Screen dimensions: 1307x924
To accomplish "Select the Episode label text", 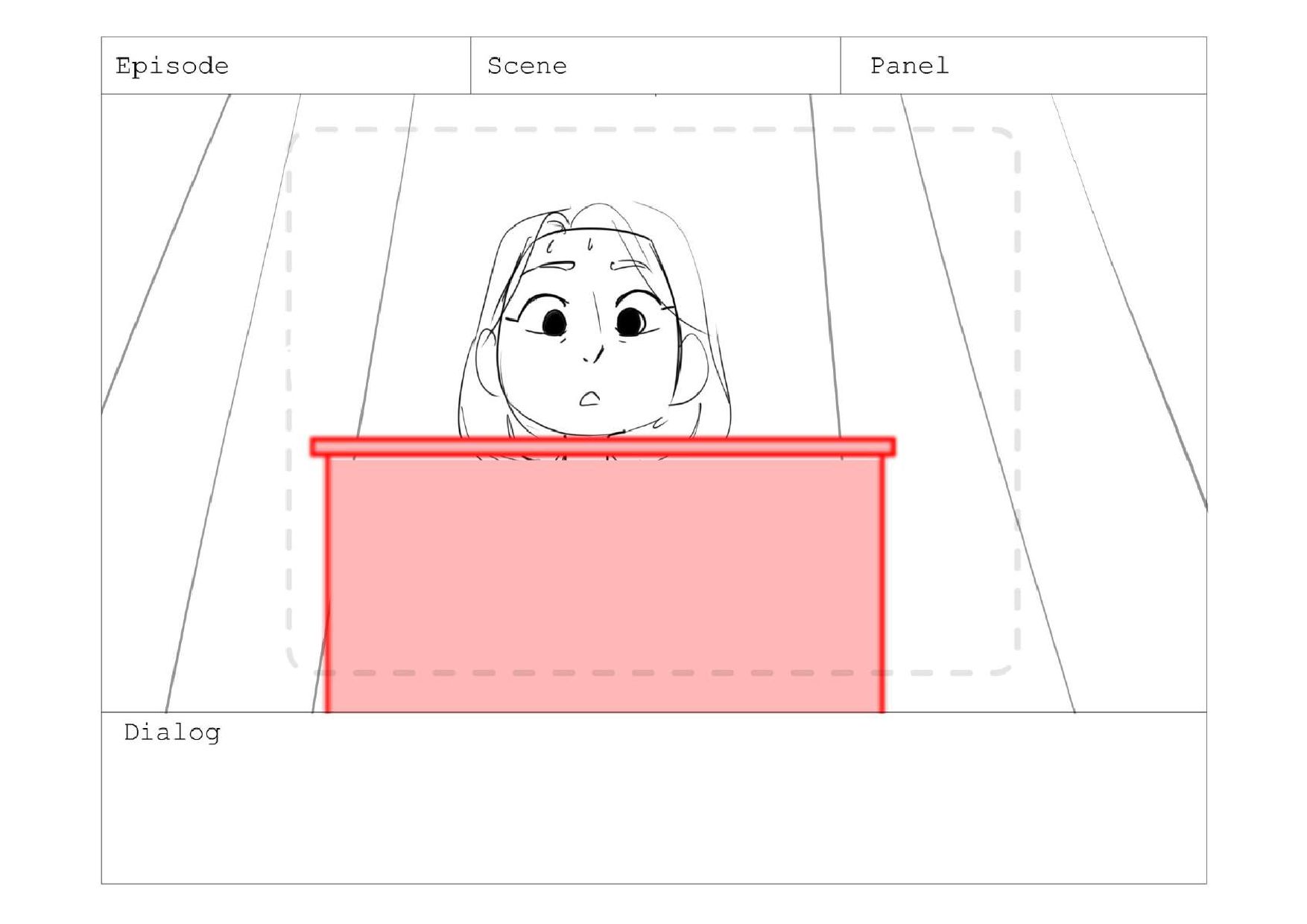I will 172,66.
